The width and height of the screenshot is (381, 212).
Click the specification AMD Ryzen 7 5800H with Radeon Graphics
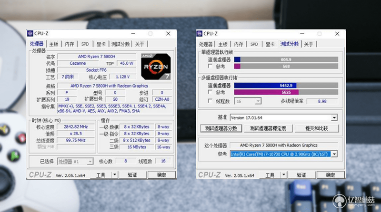click(x=114, y=86)
